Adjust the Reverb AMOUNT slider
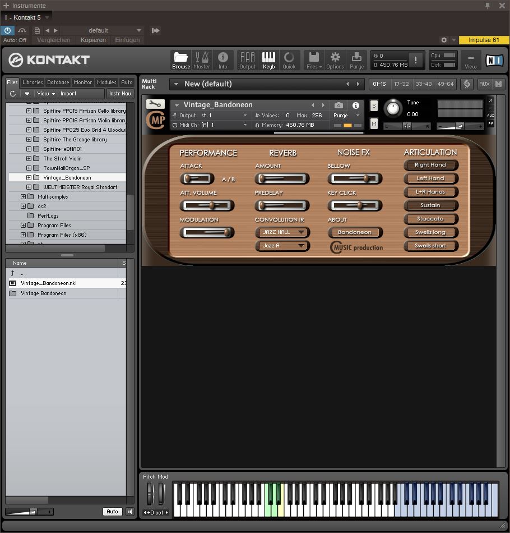The image size is (510, 533). pos(282,178)
